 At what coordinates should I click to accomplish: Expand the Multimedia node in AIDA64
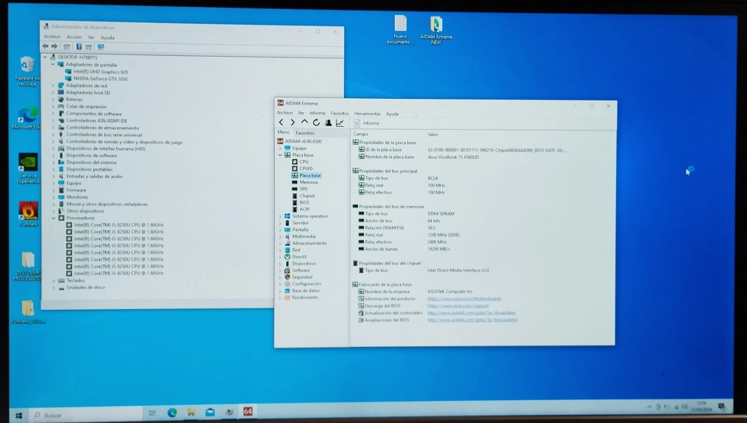[280, 237]
